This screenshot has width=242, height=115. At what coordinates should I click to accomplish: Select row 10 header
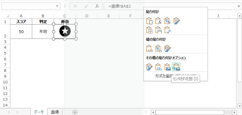5,82
